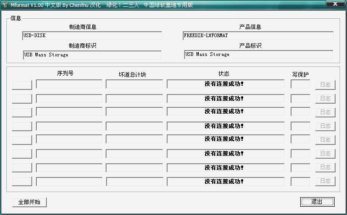Click the Mformat app icon in title bar
Viewport: 347px width, 215px height.
5,5
